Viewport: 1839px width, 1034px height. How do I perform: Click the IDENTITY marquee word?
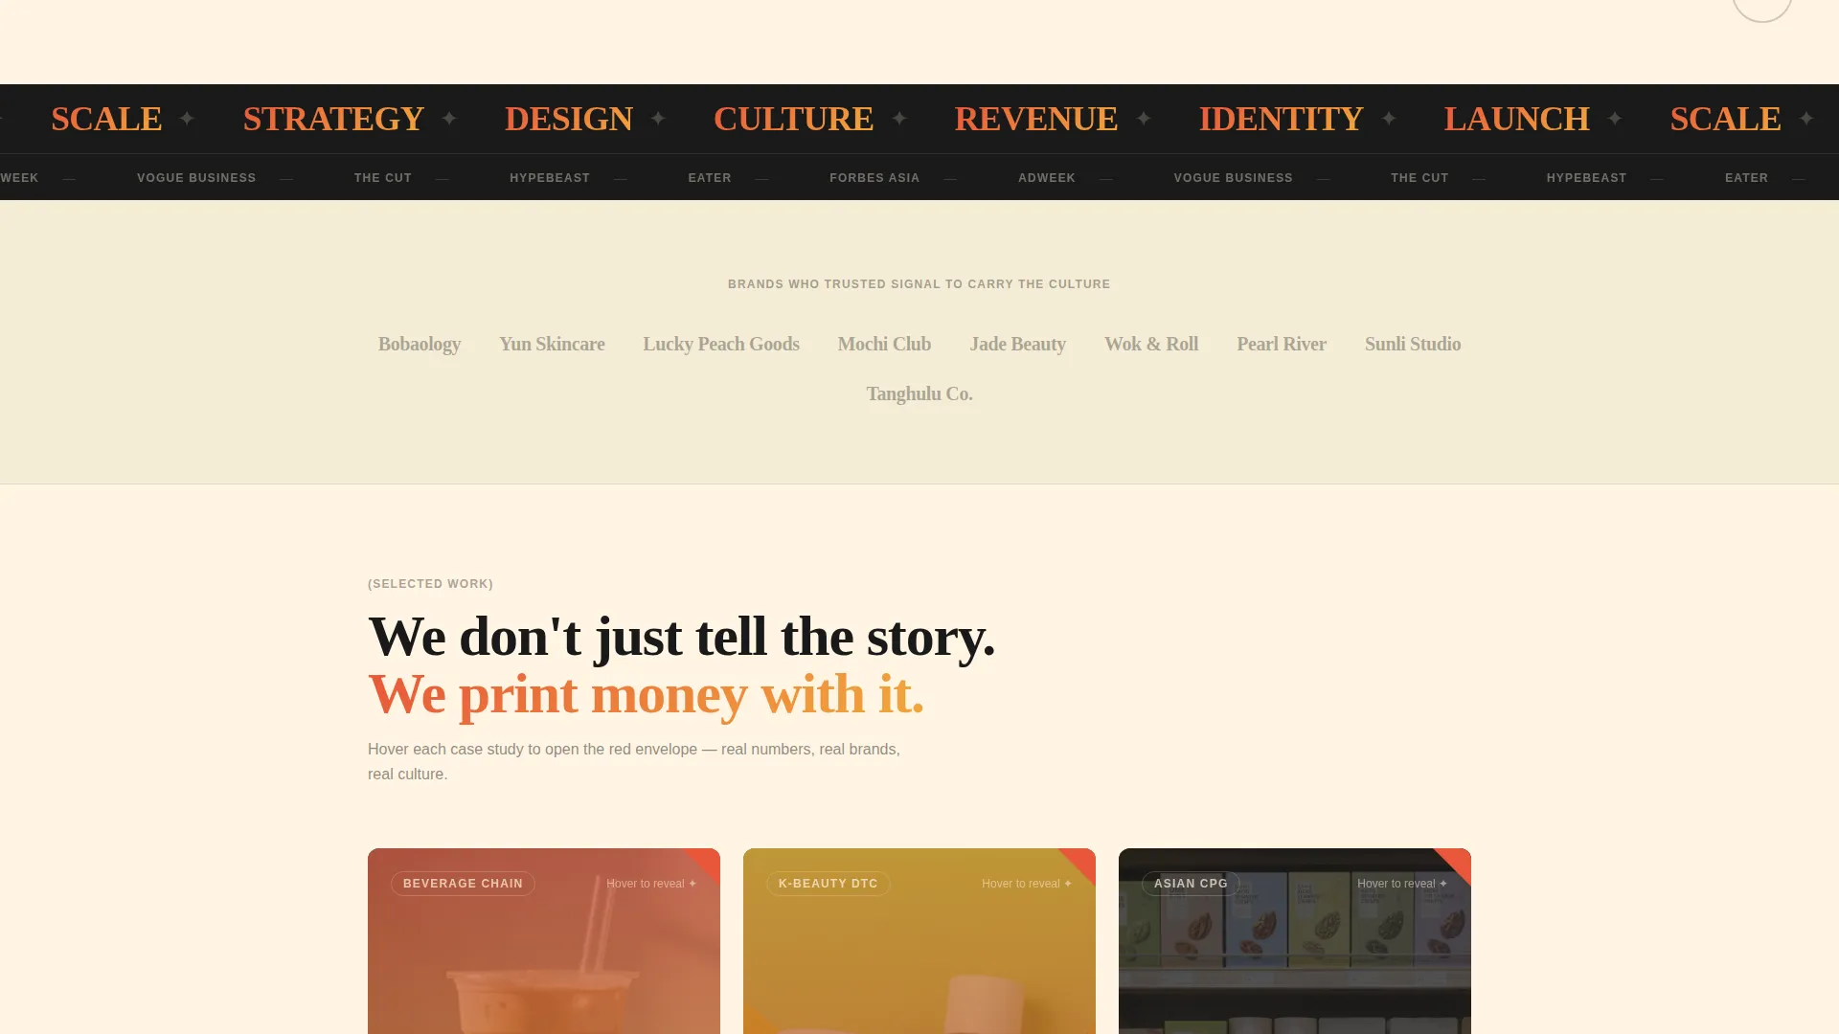[1282, 119]
